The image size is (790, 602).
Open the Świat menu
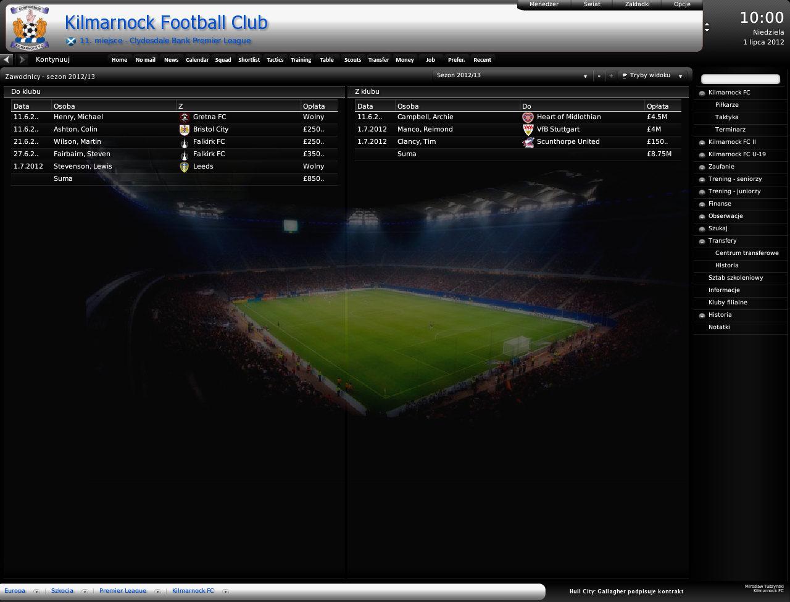point(592,4)
